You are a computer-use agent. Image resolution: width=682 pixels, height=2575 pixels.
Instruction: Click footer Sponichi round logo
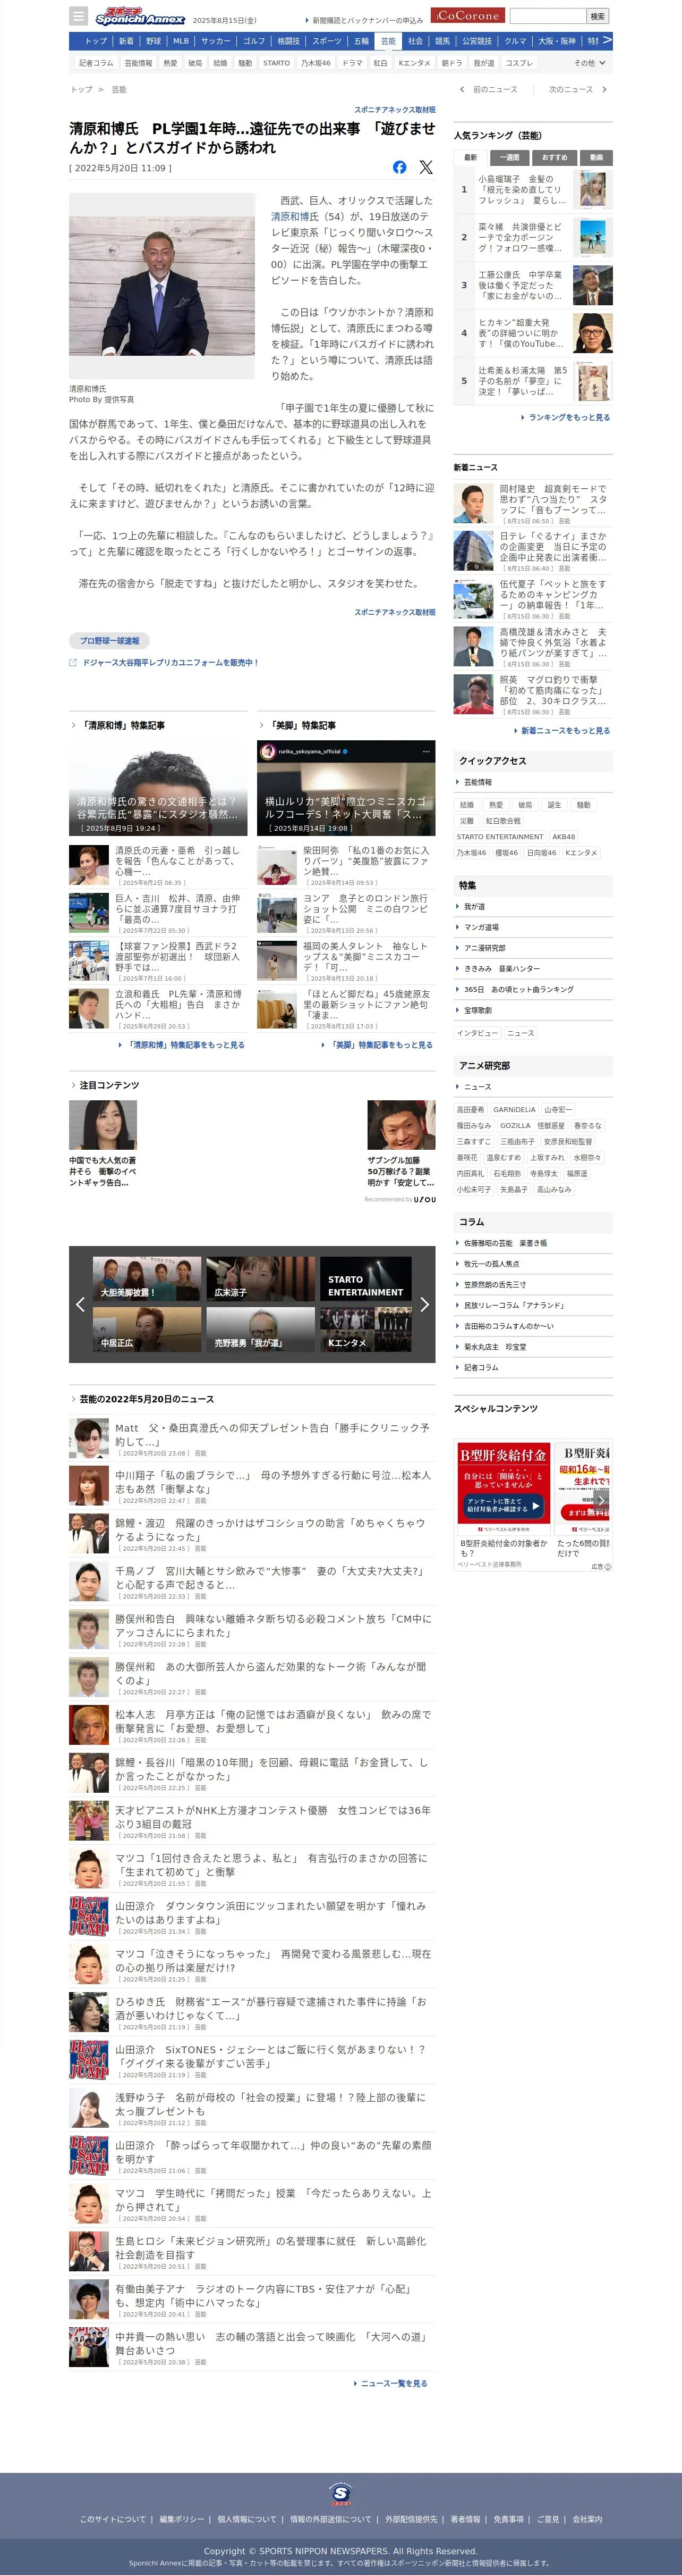click(340, 2494)
